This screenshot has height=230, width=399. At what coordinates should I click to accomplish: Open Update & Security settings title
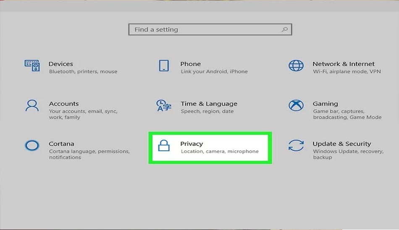coord(342,144)
